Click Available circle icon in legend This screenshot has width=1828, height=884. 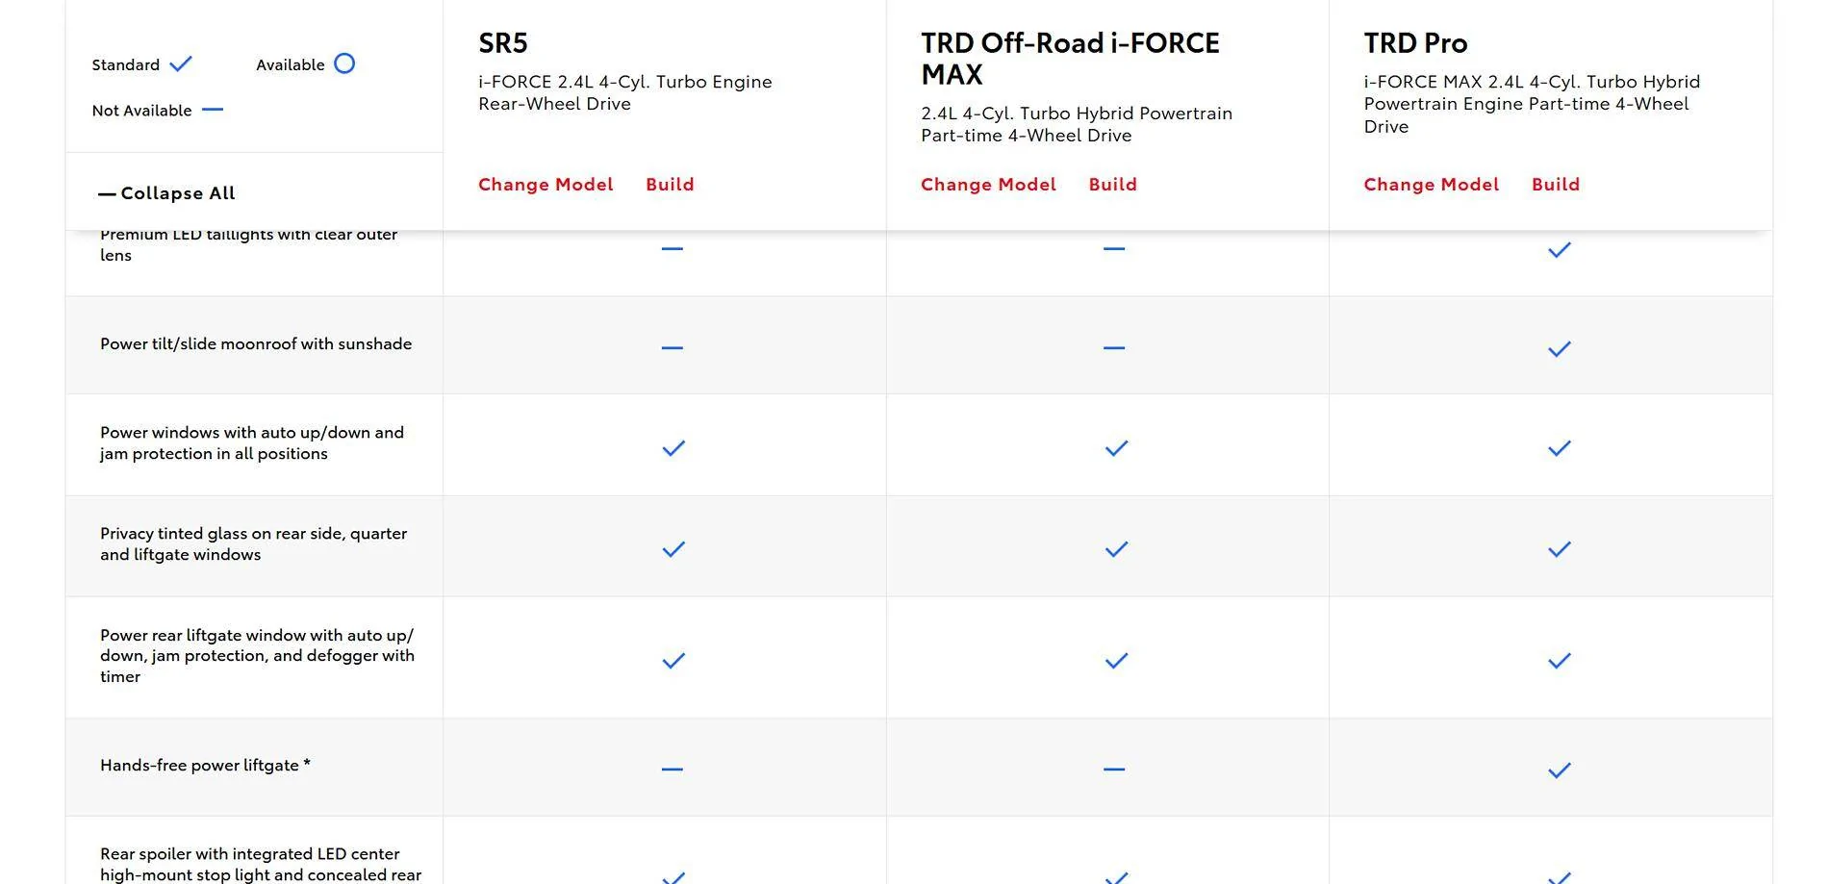coord(344,64)
